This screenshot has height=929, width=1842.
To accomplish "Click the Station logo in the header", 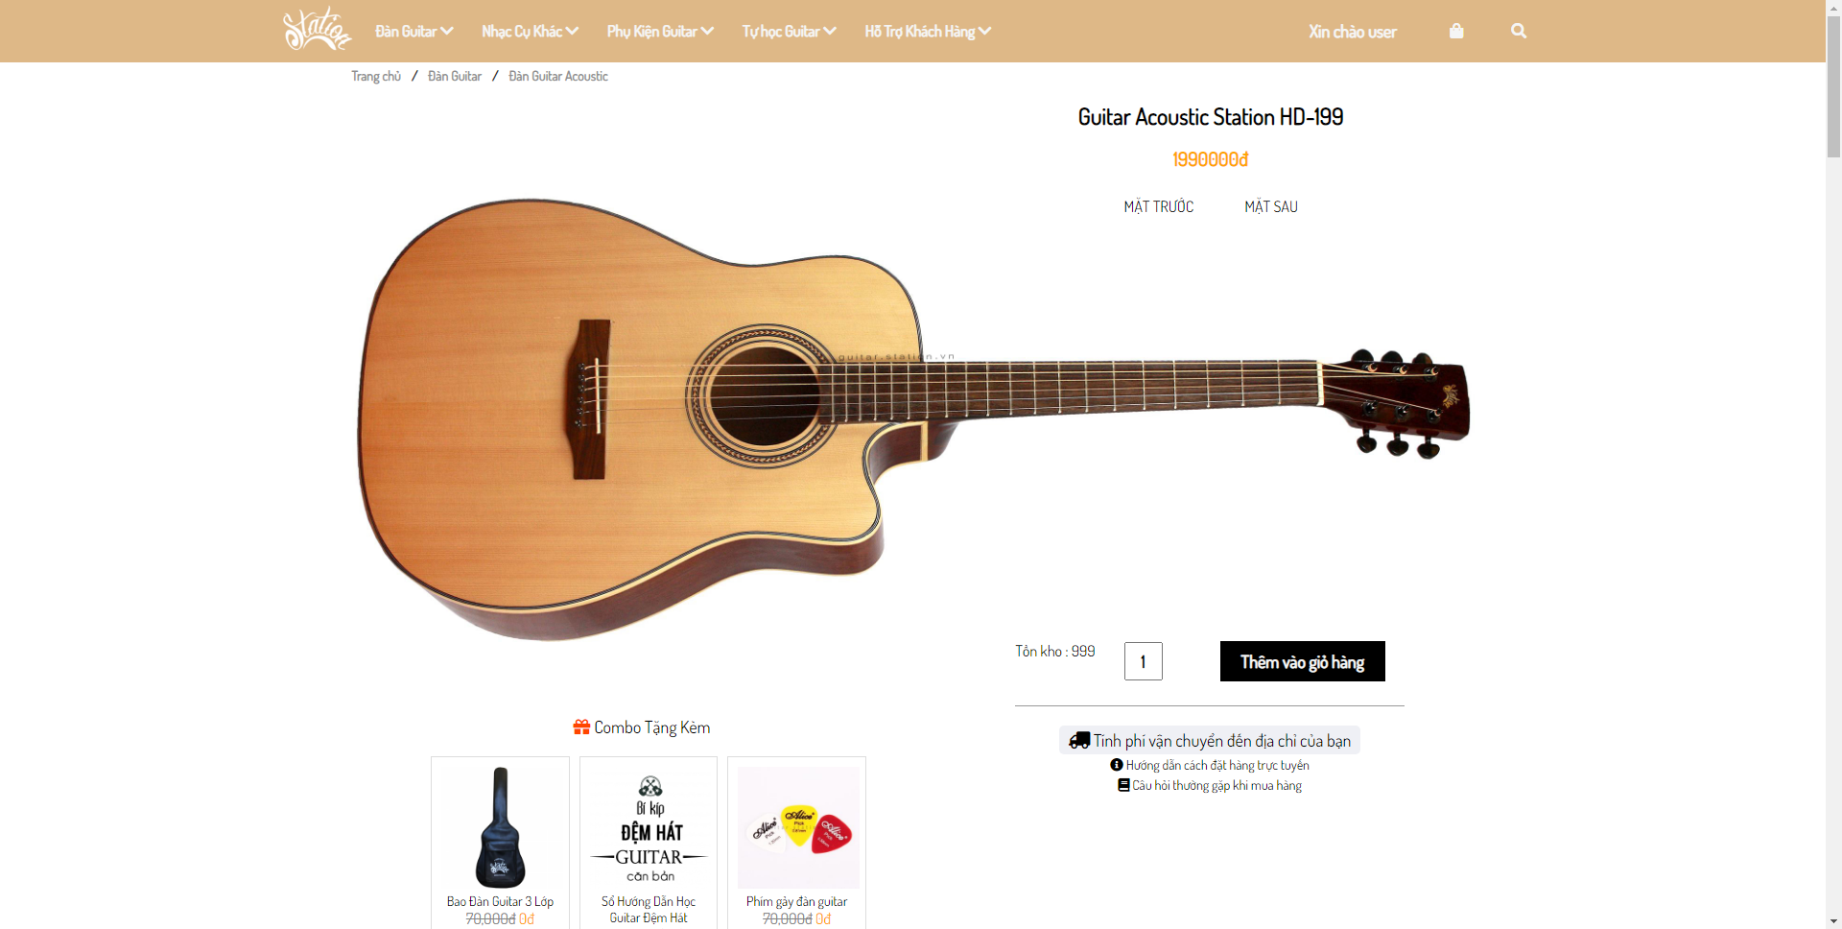I will [x=317, y=29].
